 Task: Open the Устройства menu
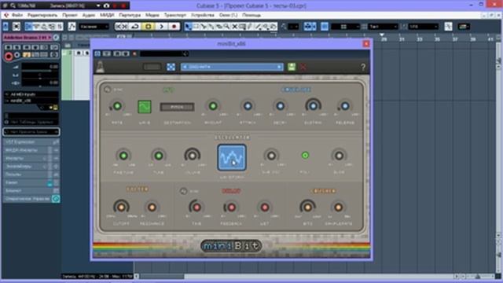(203, 15)
